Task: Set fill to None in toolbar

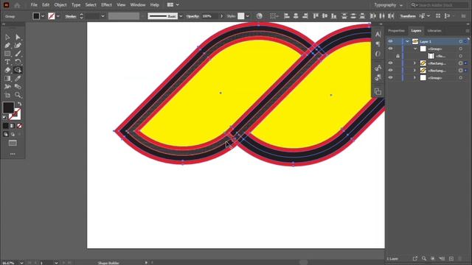Action: click(20, 126)
